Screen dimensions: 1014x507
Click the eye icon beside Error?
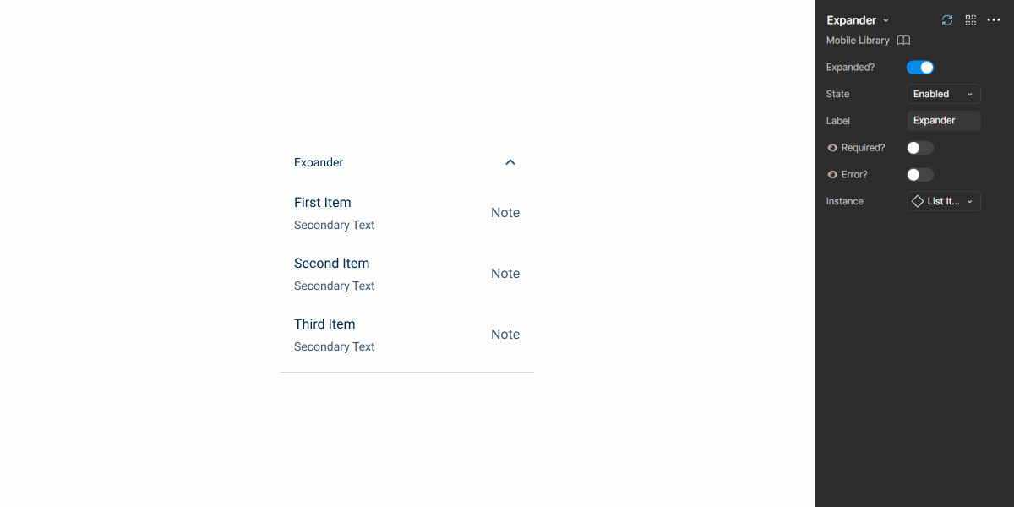click(x=831, y=174)
